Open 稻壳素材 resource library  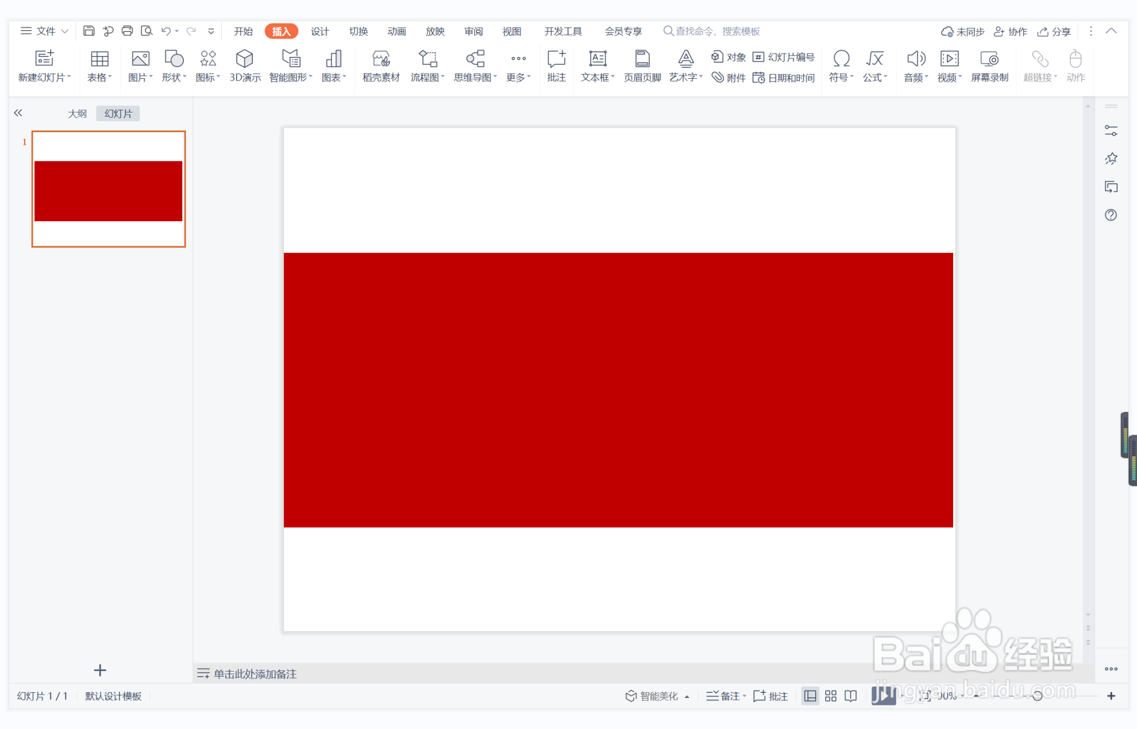tap(381, 66)
